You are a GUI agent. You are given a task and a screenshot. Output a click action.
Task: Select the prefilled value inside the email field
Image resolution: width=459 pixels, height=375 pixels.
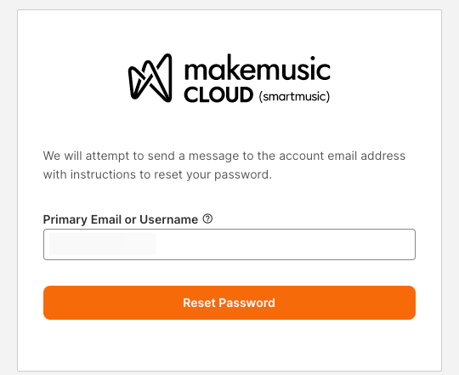(x=103, y=244)
